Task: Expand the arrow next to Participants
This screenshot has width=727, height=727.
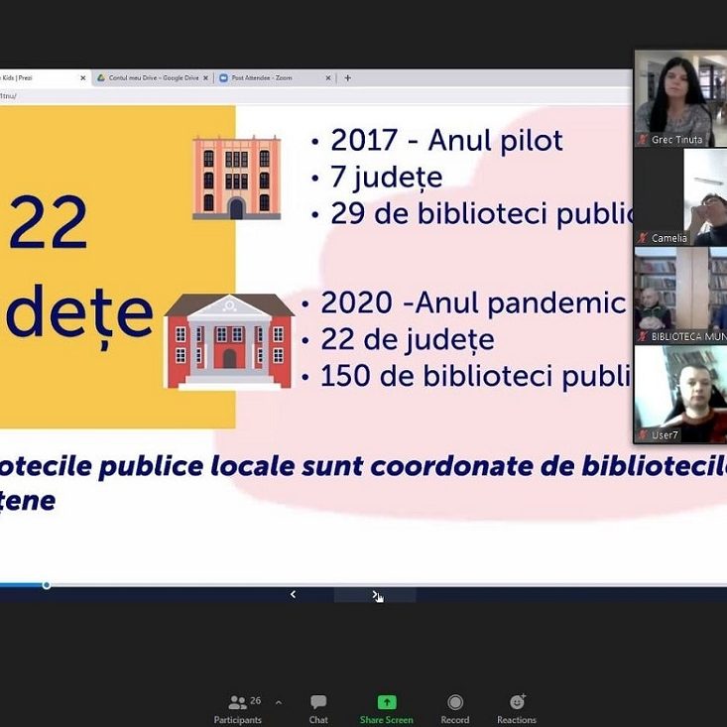Action: pyautogui.click(x=279, y=702)
